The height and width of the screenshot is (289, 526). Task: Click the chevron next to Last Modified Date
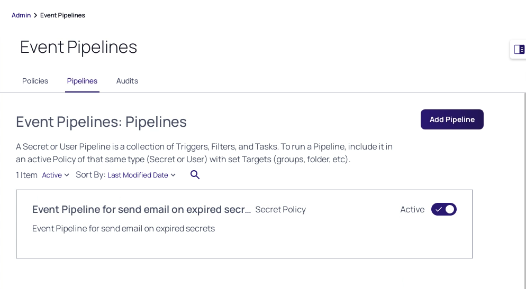pos(173,175)
